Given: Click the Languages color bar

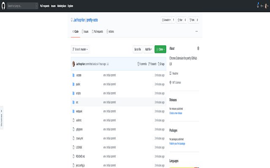Looking at the screenshot, I should pos(184,168).
